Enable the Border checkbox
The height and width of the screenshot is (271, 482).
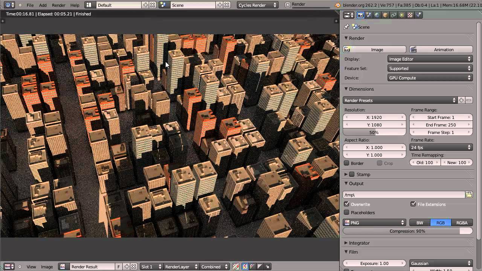(x=346, y=163)
